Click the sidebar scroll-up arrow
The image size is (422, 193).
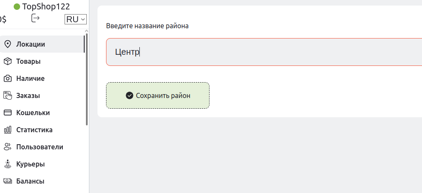click(86, 31)
